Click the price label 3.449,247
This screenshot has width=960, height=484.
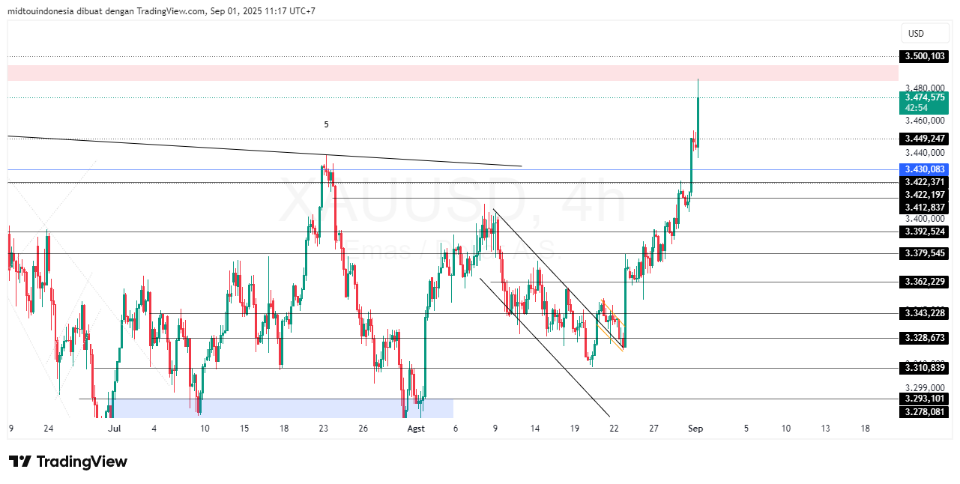pos(923,139)
